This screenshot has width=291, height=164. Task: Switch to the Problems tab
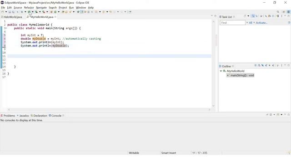8,115
